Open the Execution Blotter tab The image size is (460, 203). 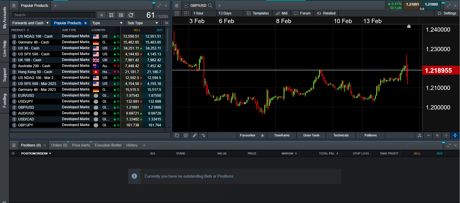(x=108, y=145)
